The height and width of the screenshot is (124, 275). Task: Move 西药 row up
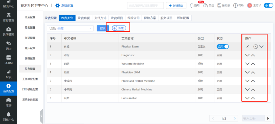click(253, 64)
